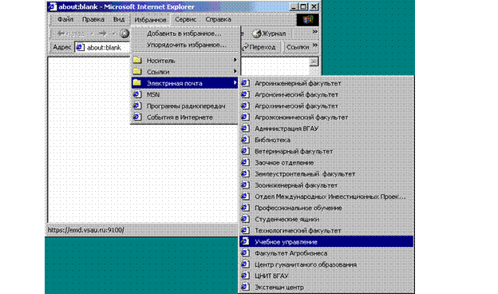Click the Агроэкономический факультет icon
This screenshot has width=498, height=294.
pos(245,117)
